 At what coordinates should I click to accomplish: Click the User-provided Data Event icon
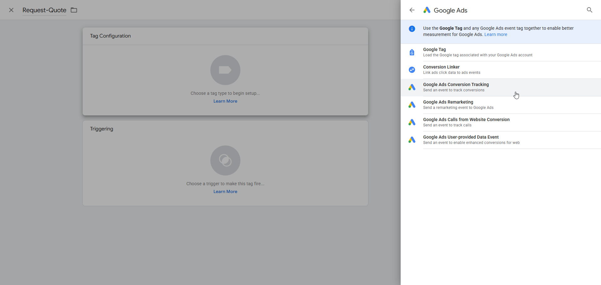click(412, 140)
